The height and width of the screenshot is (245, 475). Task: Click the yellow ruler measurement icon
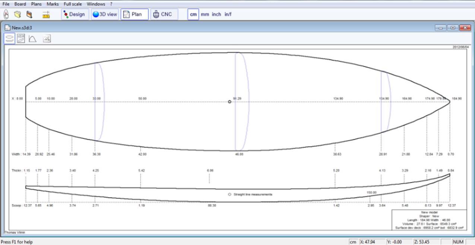point(46,15)
